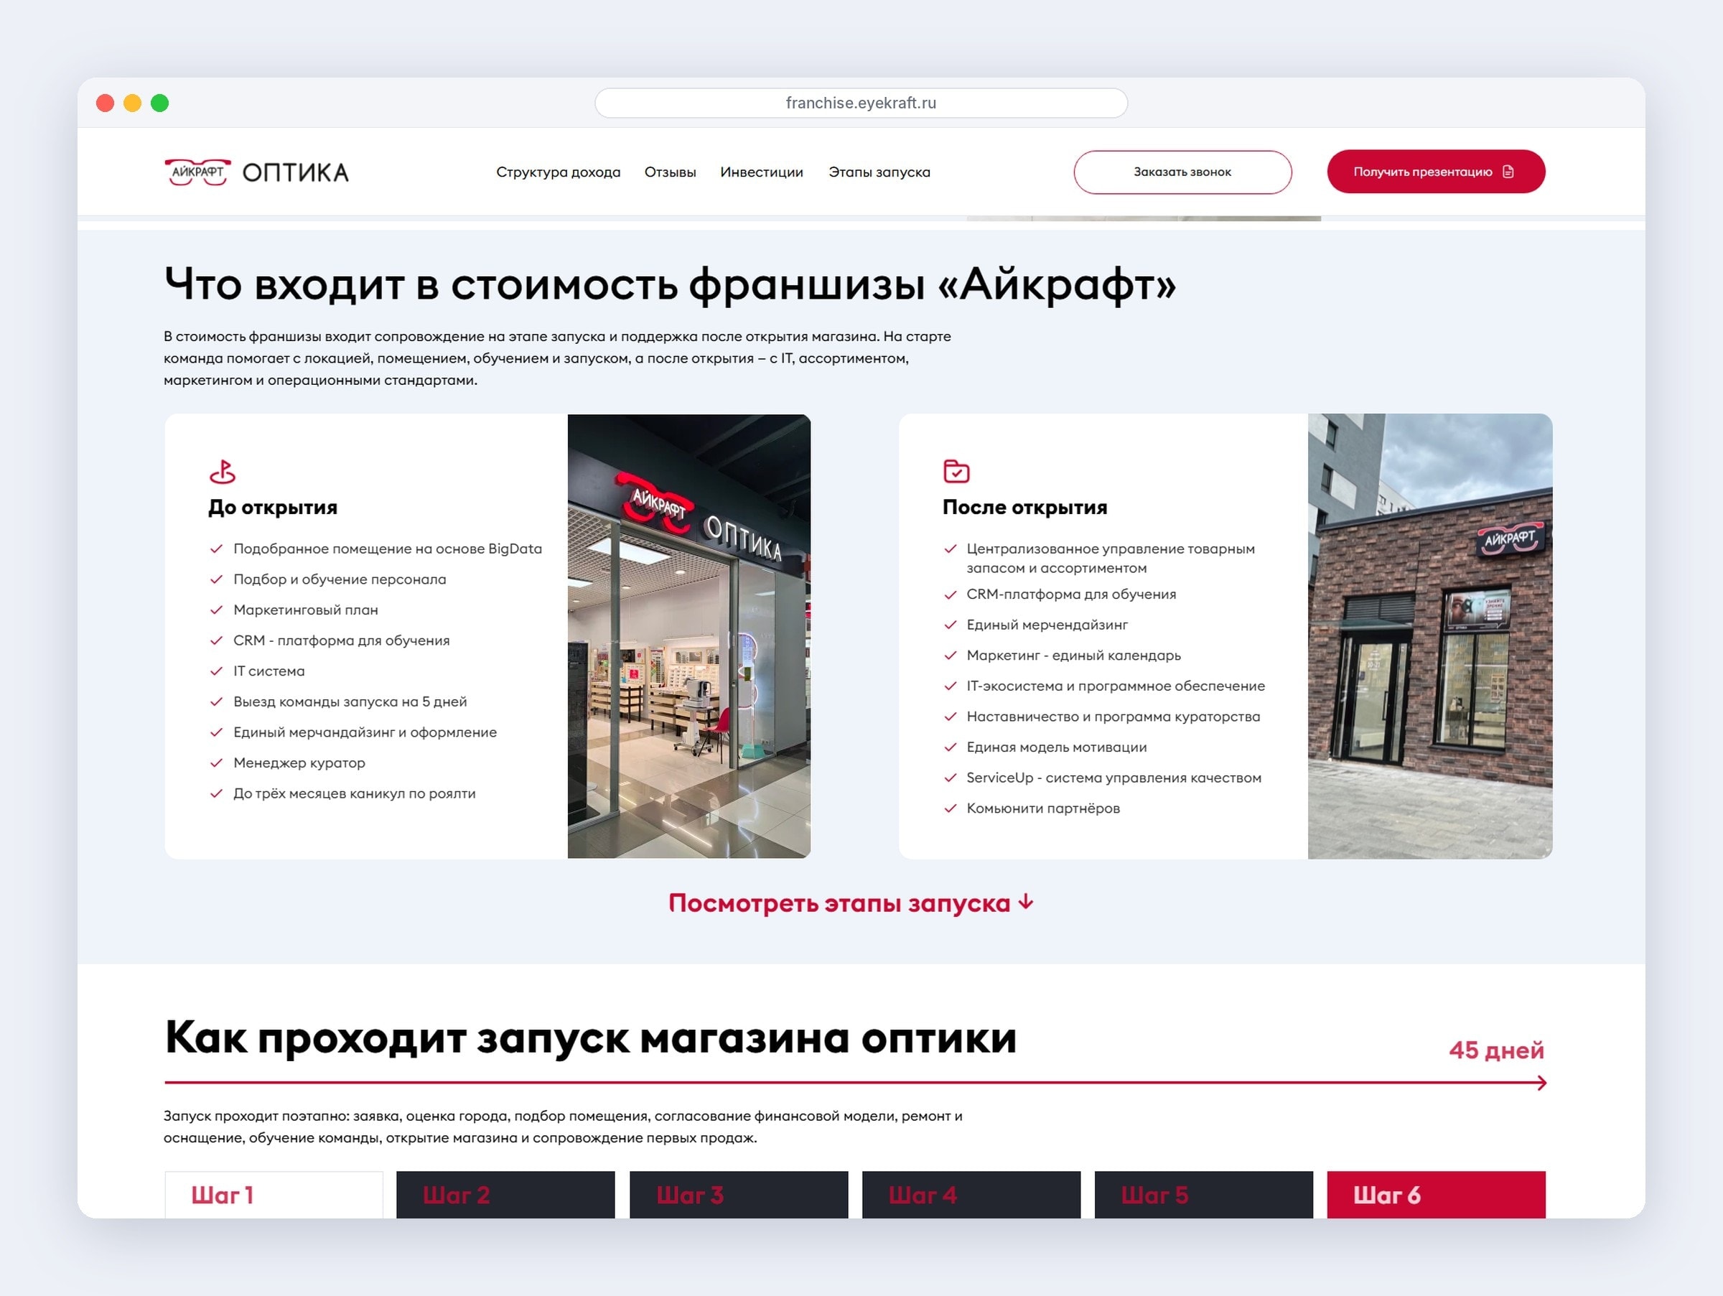Jump to Этапы запуска in navigation
This screenshot has height=1296, width=1723.
click(x=879, y=172)
